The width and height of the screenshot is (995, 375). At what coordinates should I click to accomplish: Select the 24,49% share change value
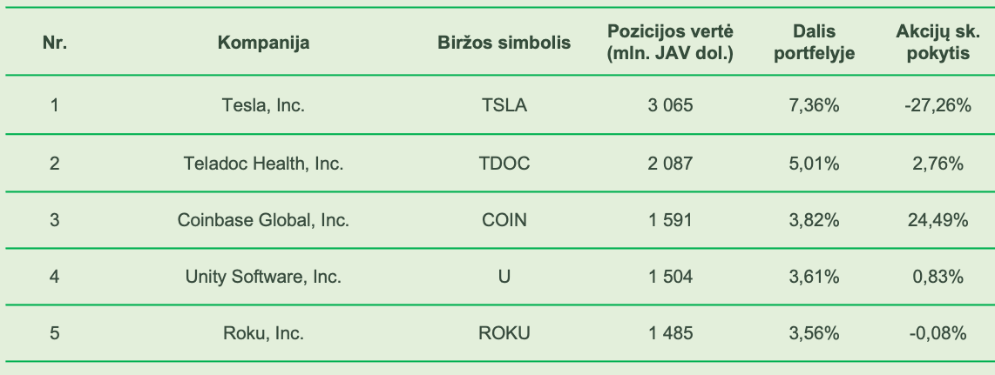tap(937, 220)
